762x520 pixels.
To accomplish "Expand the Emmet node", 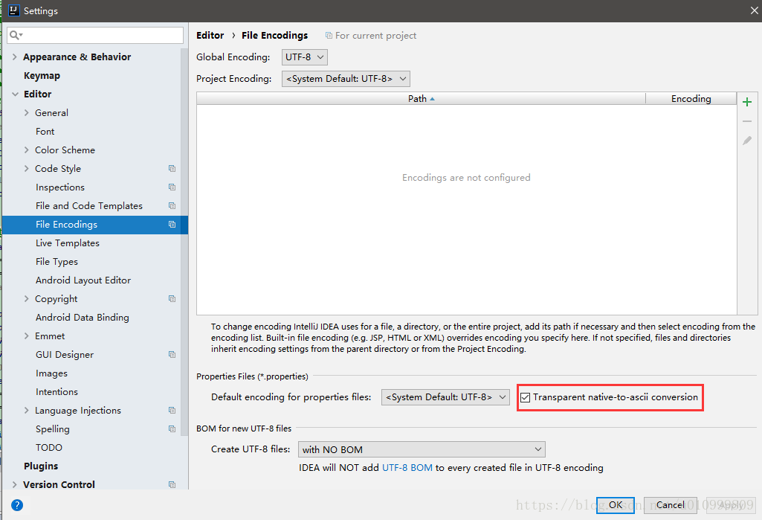I will coord(27,336).
